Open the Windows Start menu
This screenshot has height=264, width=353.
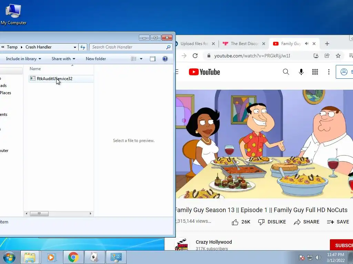pyautogui.click(x=9, y=257)
